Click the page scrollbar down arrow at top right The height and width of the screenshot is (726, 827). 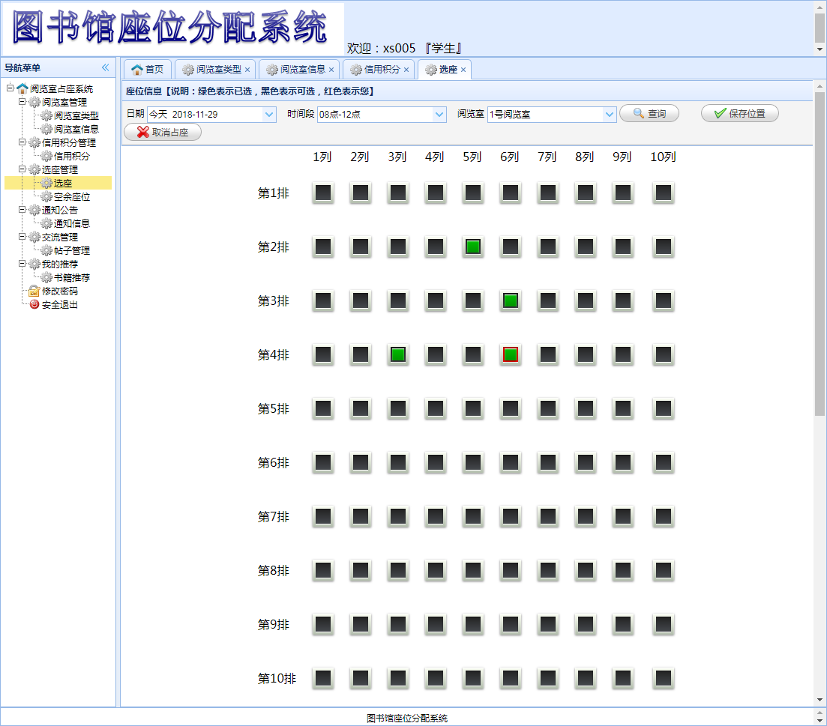(819, 49)
